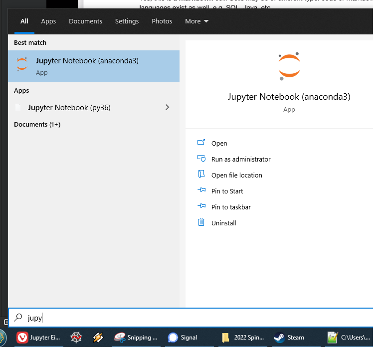Click the trash can Uninstall icon
This screenshot has height=347, width=387.
pos(201,222)
